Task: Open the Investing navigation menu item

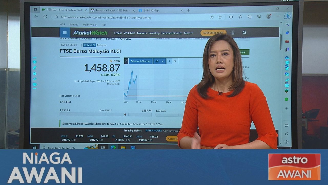Action: (154, 33)
